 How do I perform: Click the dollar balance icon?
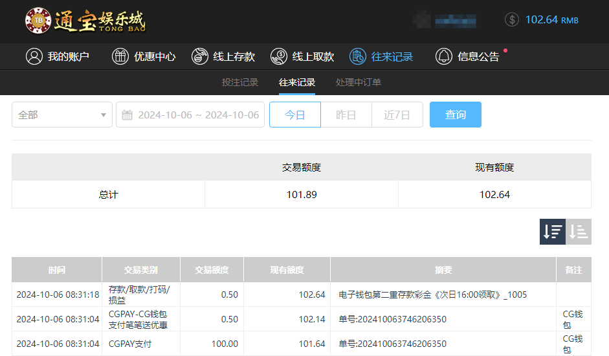(512, 19)
